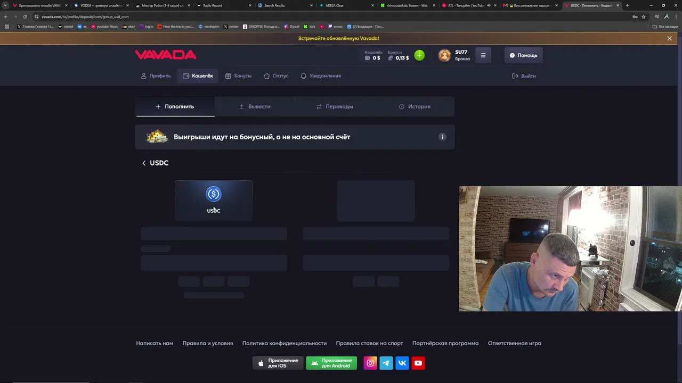Open the SINOPTIK weather bookmark
The image size is (682, 383).
click(x=261, y=27)
